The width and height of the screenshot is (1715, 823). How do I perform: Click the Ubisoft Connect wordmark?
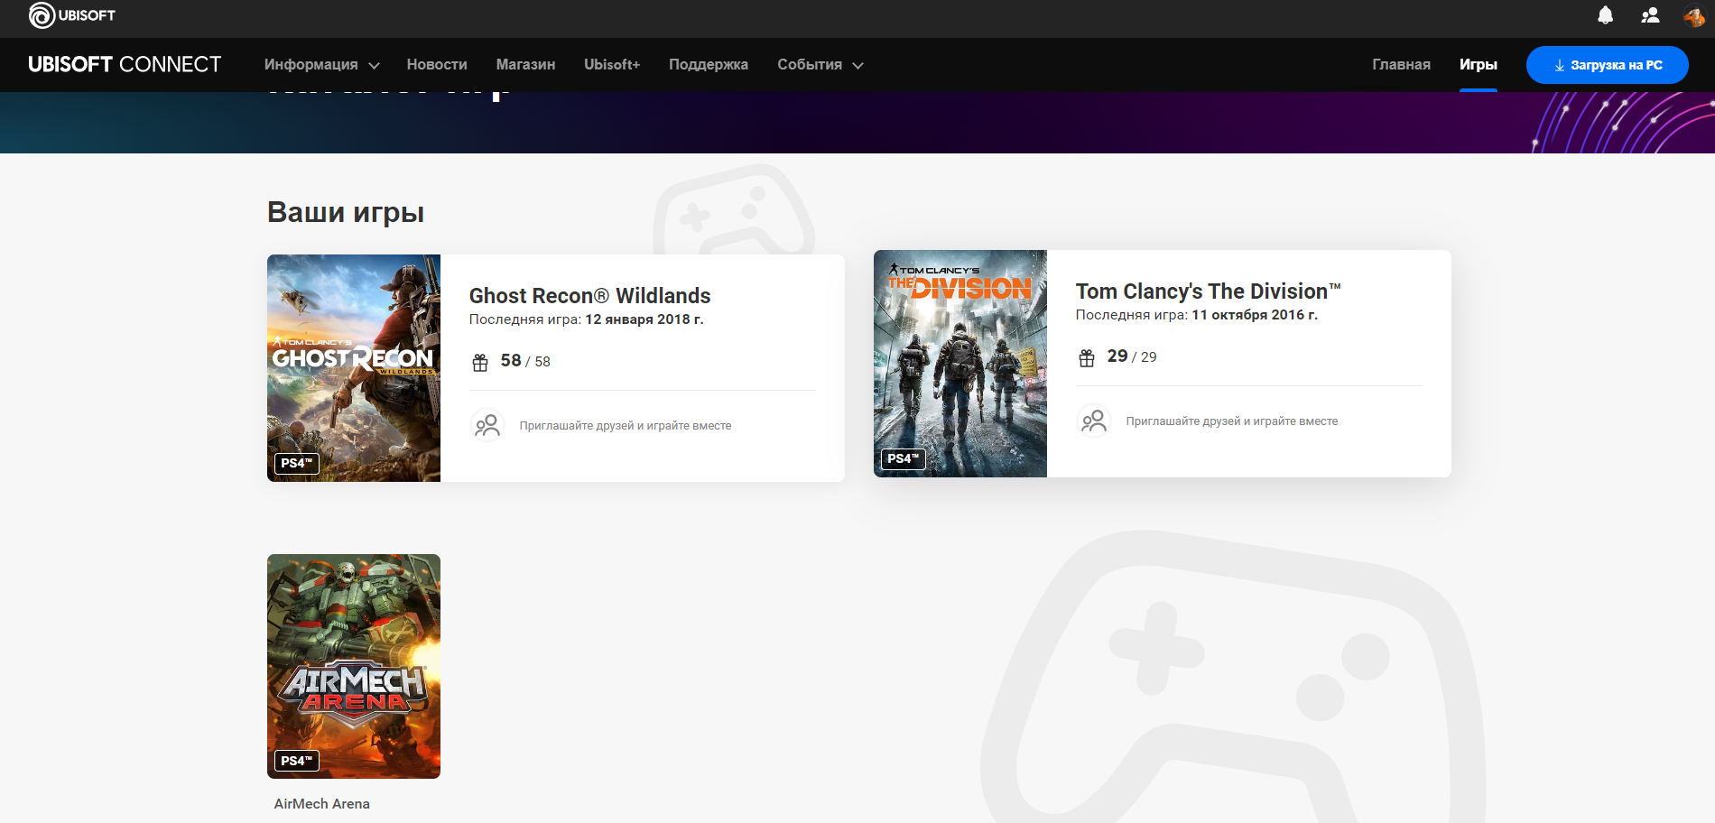click(x=125, y=65)
